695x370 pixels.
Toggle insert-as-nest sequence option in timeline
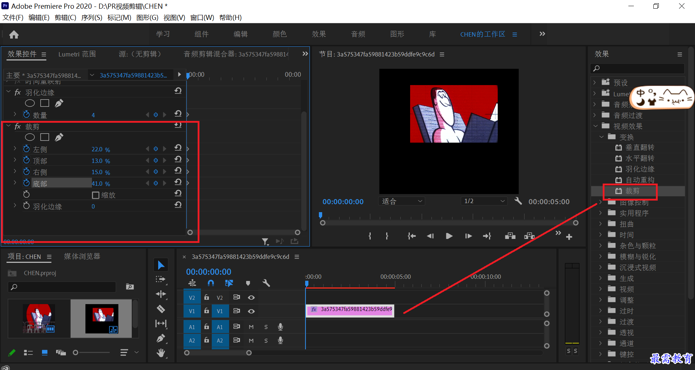pos(192,283)
